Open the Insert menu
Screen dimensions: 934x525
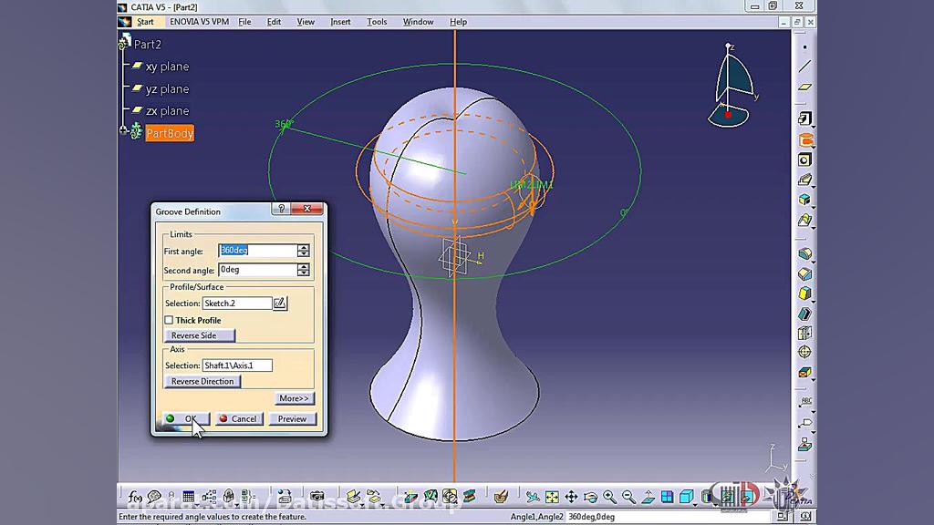pyautogui.click(x=339, y=21)
